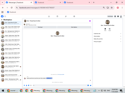Click Glen's avatar beside the chat message
This screenshot has width=125, height=93.
pyautogui.click(x=25, y=78)
